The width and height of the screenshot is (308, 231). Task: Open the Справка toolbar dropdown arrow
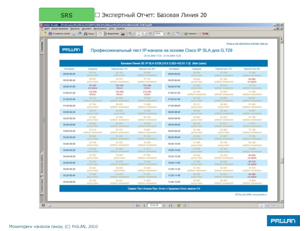[198, 34]
